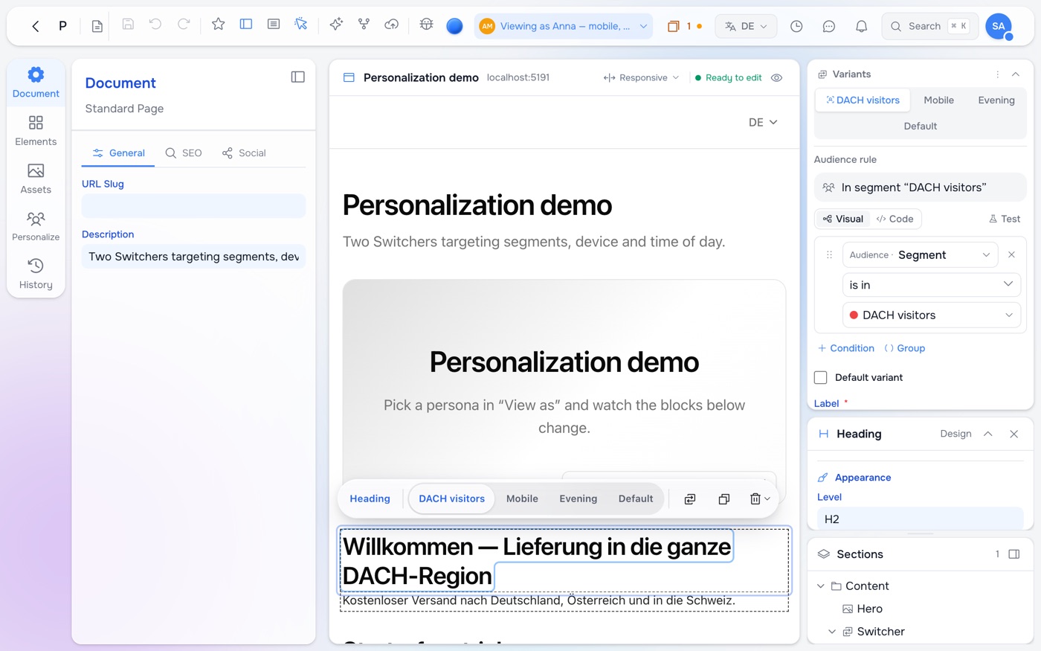The image size is (1041, 651).
Task: Open the DACH visitors segment value dropdown
Action: tap(932, 315)
